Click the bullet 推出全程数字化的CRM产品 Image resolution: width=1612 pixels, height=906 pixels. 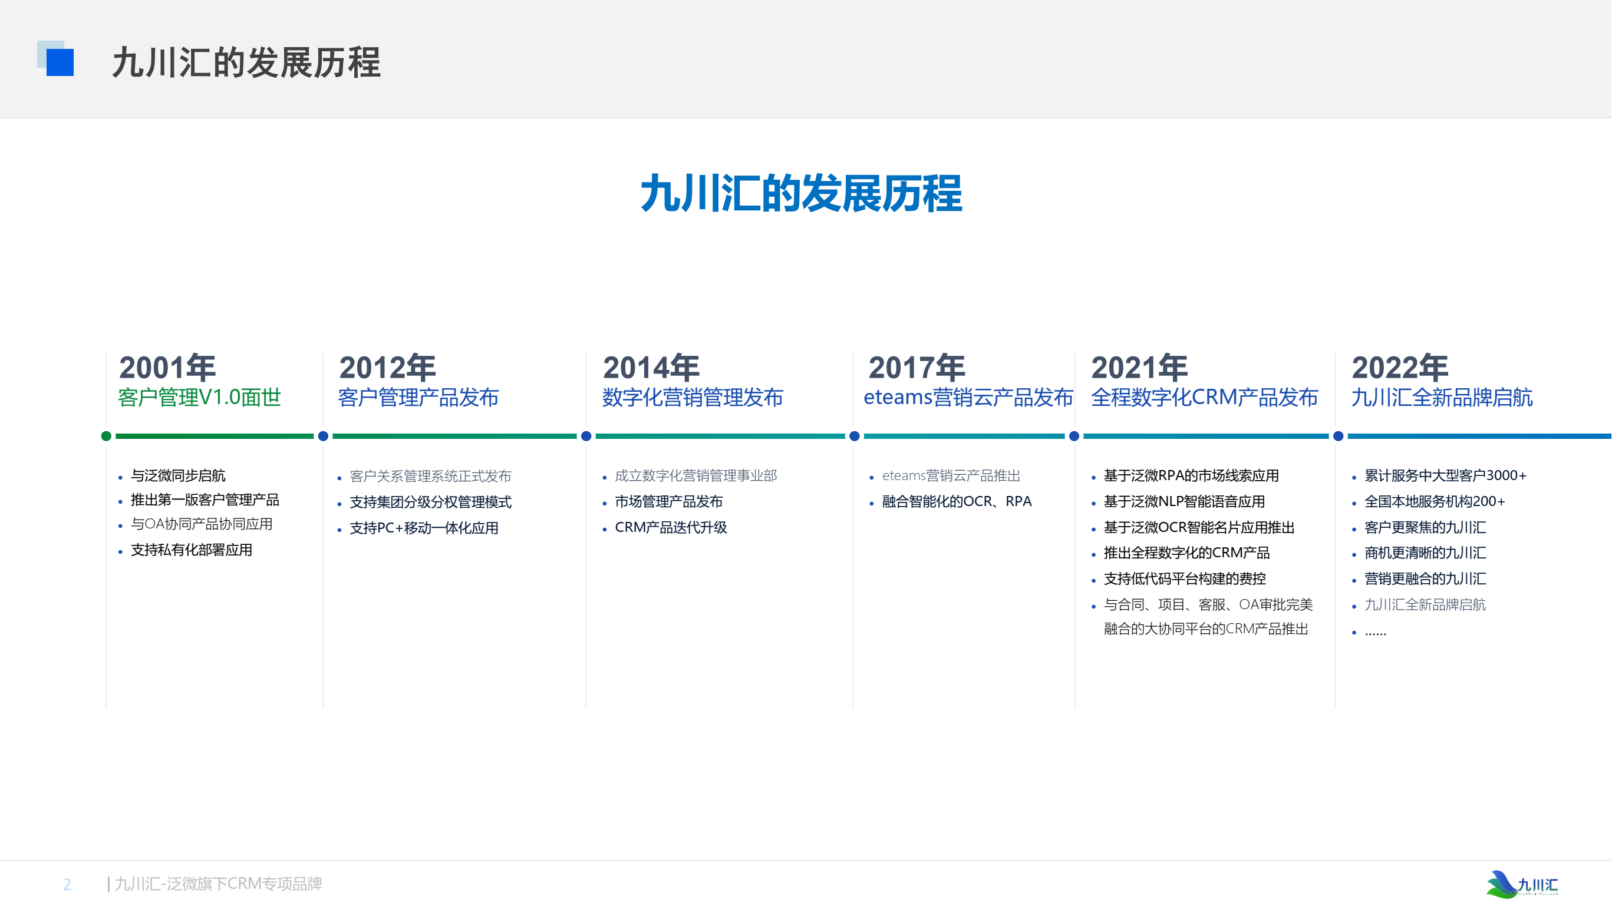click(1186, 553)
